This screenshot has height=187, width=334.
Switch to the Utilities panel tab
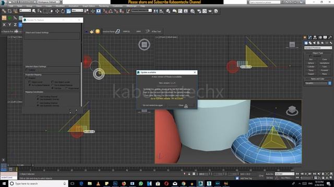(330, 37)
